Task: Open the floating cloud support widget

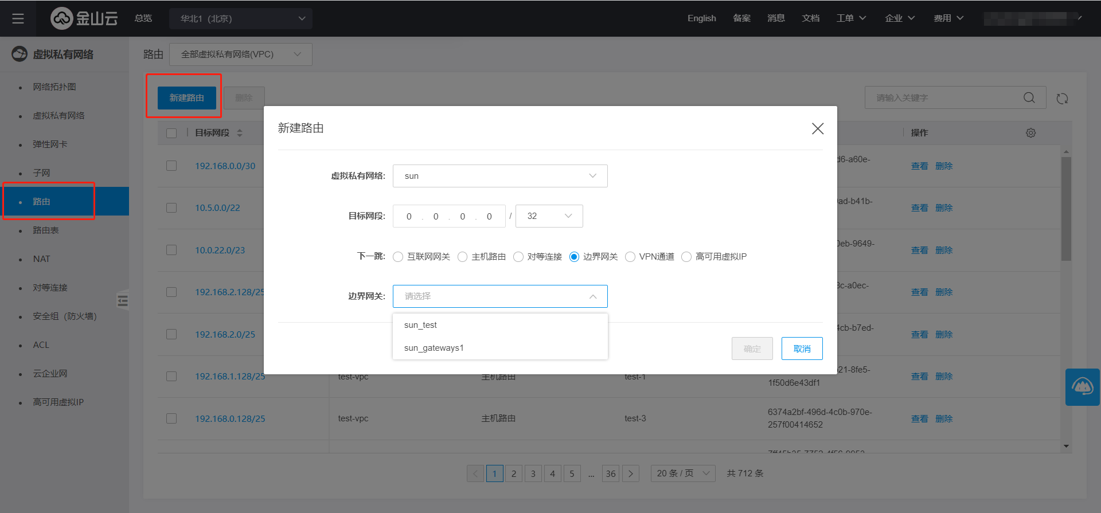Action: (x=1082, y=387)
